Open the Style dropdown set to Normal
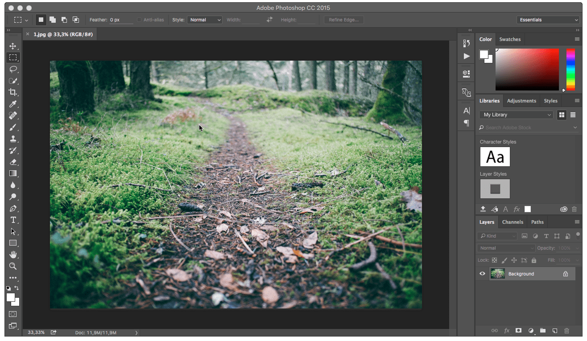587x341 pixels. [x=204, y=20]
